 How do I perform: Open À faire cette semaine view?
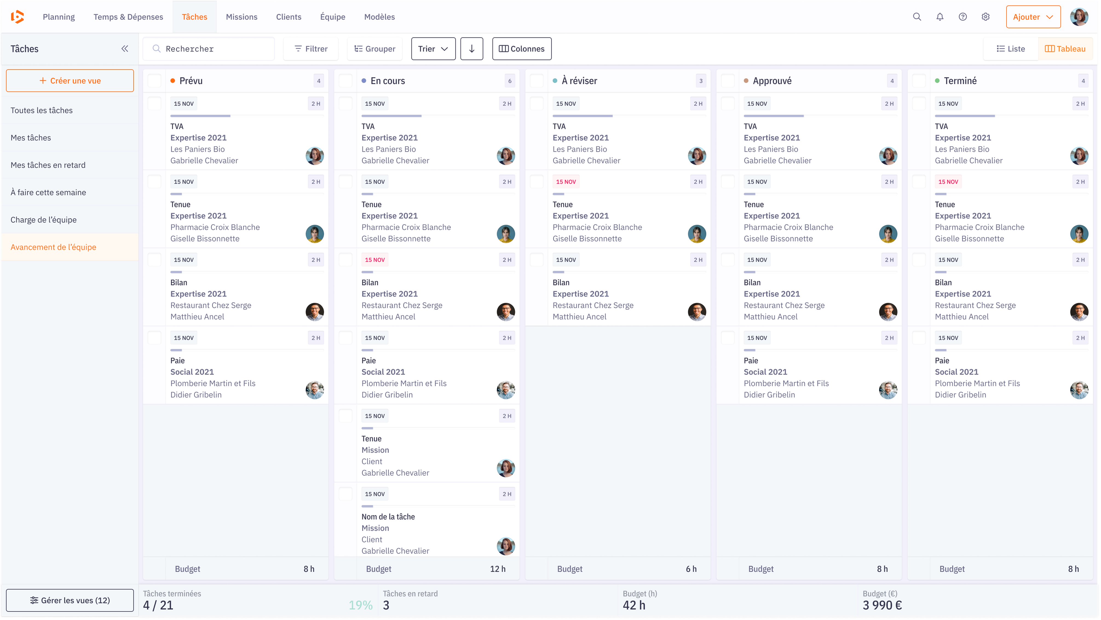[x=70, y=193]
